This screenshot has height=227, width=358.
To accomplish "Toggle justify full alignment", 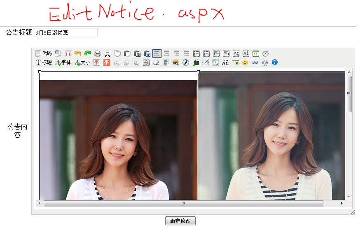I will tap(186, 53).
